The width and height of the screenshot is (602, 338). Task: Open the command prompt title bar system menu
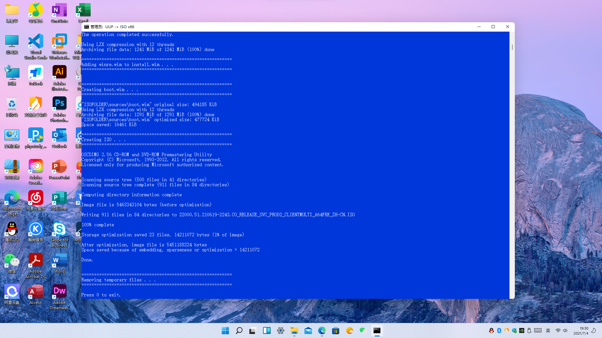click(87, 27)
